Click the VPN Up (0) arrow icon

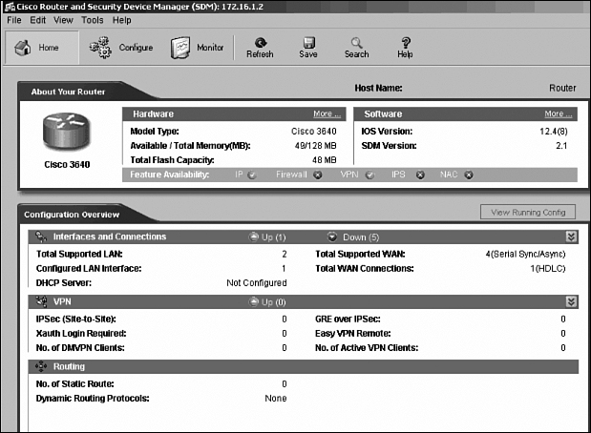(x=254, y=302)
